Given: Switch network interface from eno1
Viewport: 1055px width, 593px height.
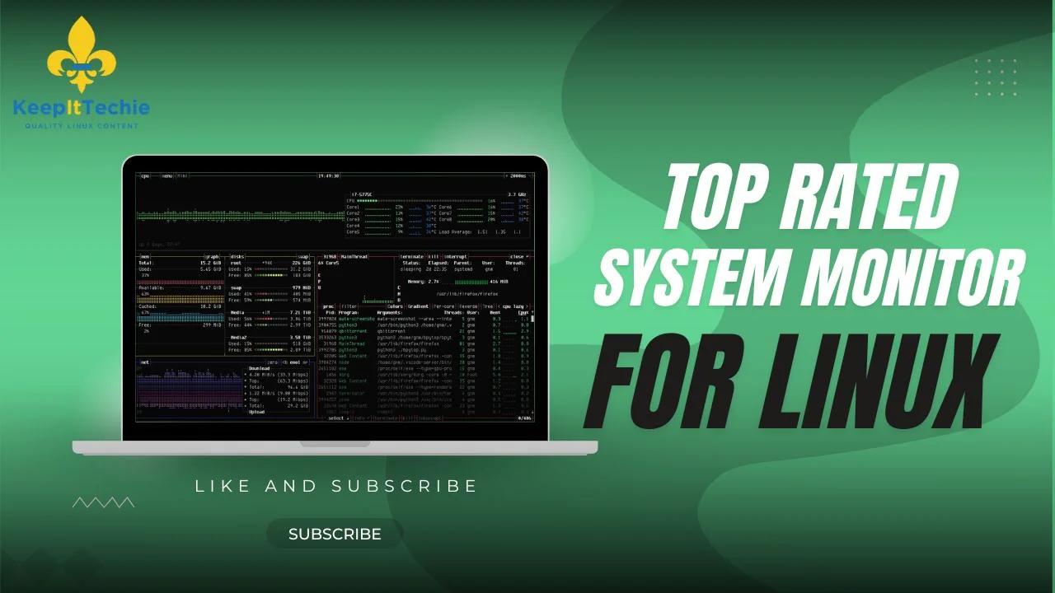Looking at the screenshot, I should coord(304,362).
